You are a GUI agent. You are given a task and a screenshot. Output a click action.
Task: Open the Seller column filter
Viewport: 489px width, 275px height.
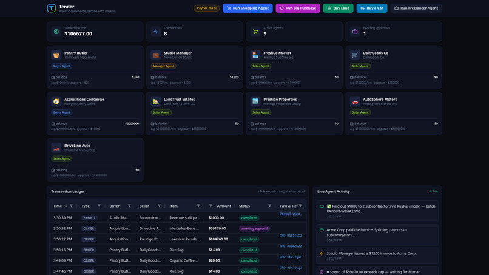[x=160, y=206]
